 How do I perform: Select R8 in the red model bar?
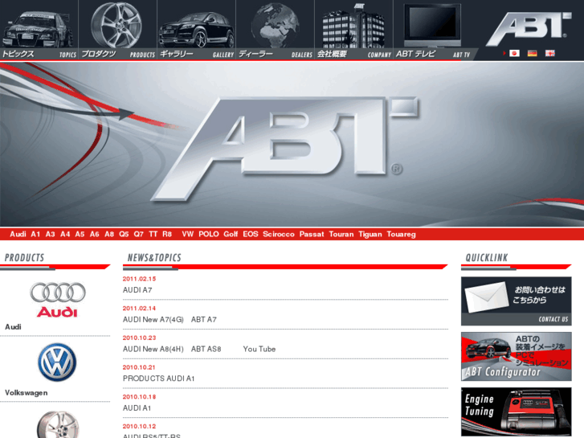coord(167,234)
